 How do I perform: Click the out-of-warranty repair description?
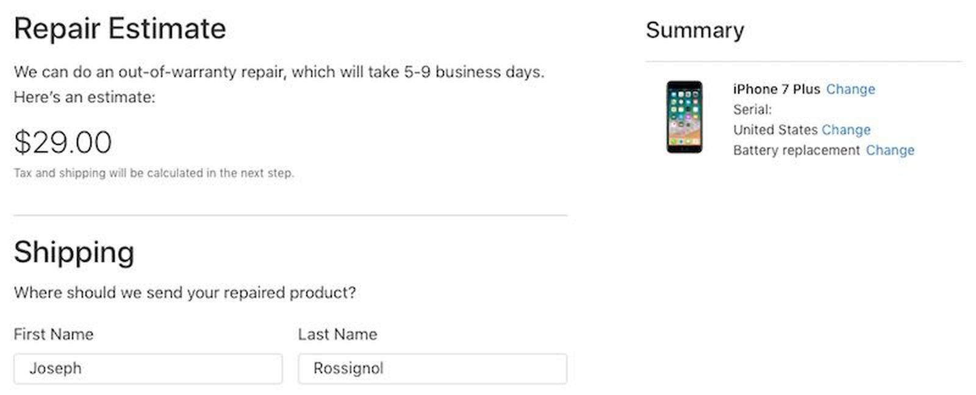point(279,71)
